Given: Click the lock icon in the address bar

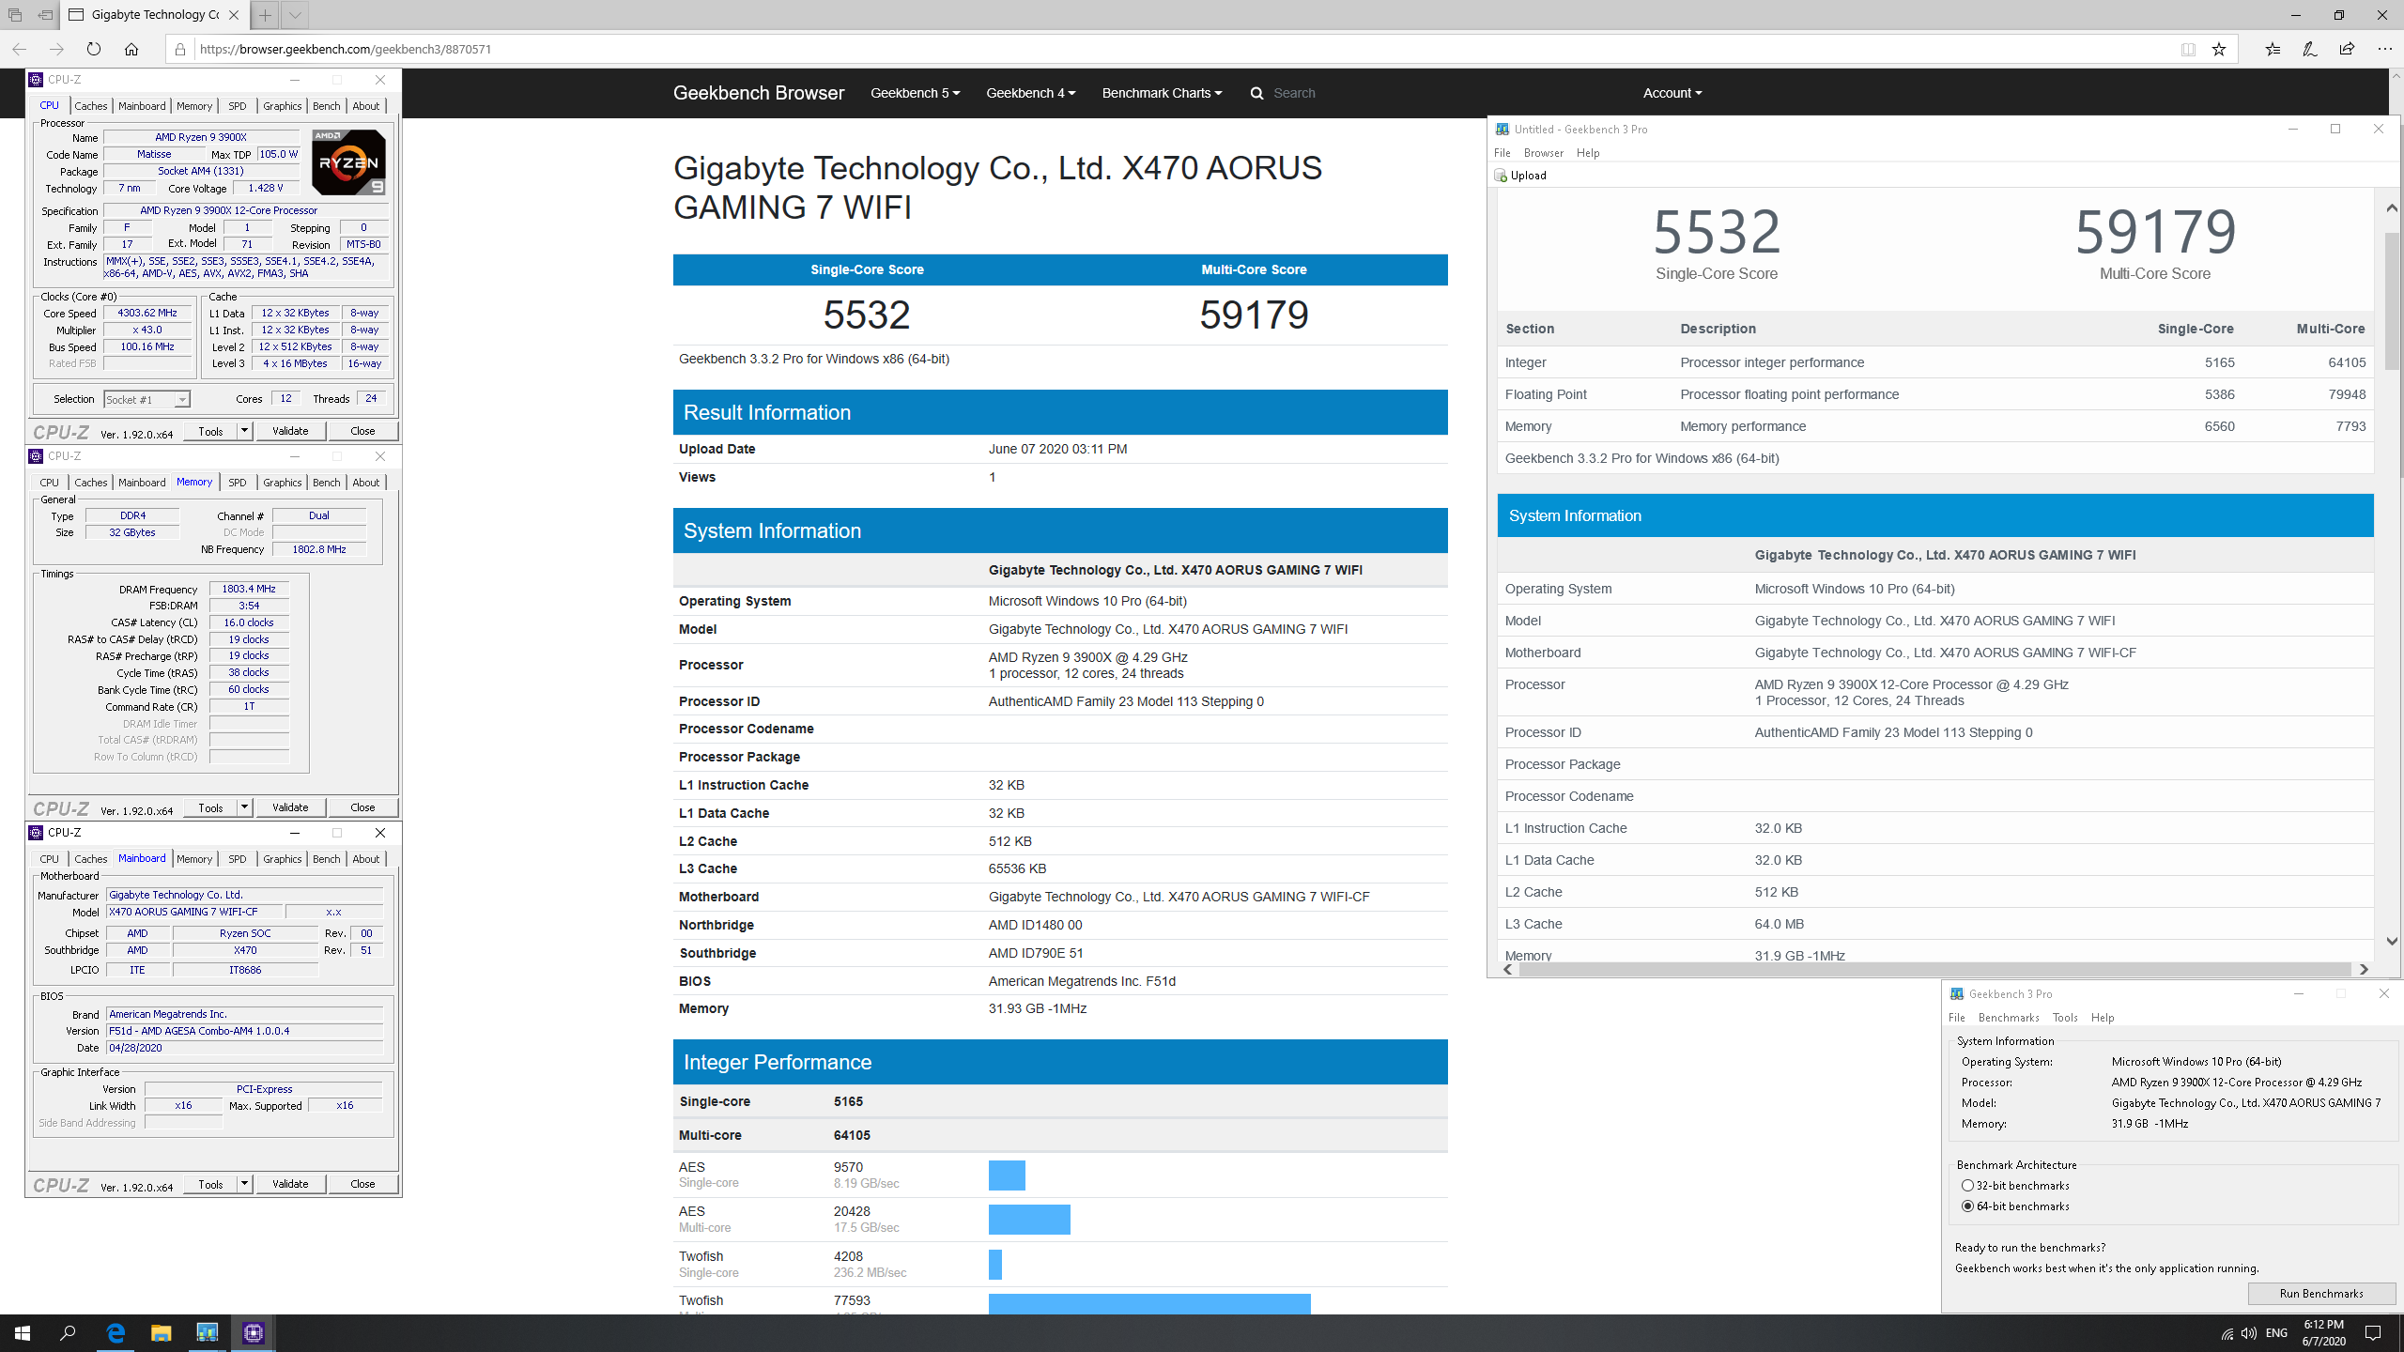Looking at the screenshot, I should [x=180, y=49].
